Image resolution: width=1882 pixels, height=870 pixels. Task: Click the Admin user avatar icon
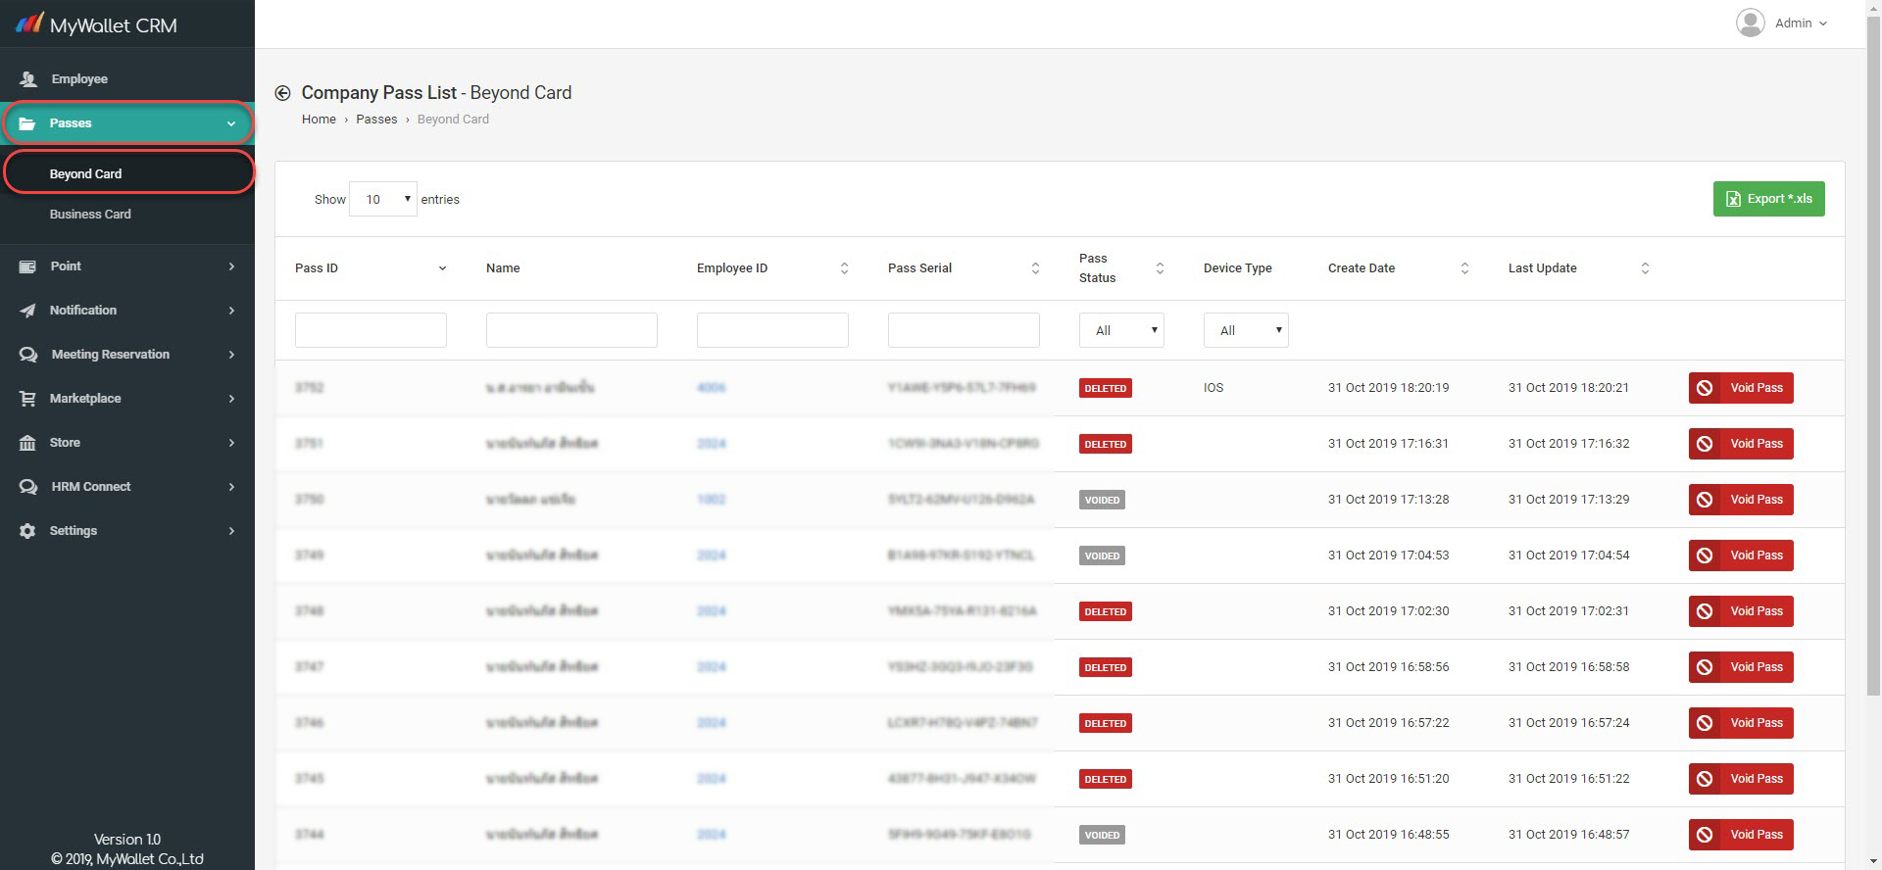pos(1751,23)
